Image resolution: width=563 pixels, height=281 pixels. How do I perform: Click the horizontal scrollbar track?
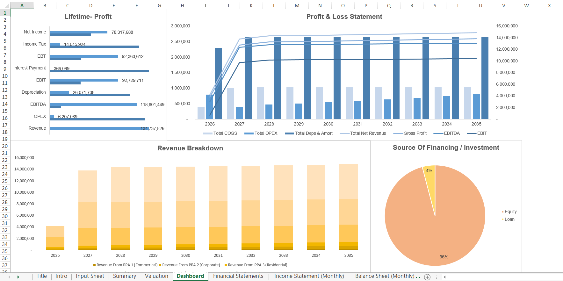tap(505, 277)
